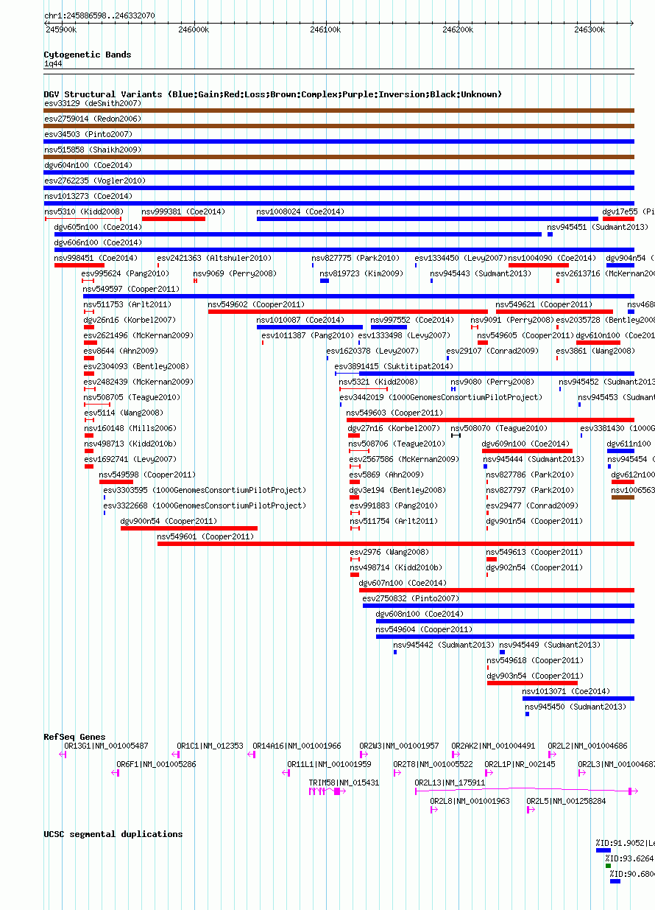
Task: Select the nsv945451 (Sudmant2013) label
Action: pyautogui.click(x=598, y=227)
